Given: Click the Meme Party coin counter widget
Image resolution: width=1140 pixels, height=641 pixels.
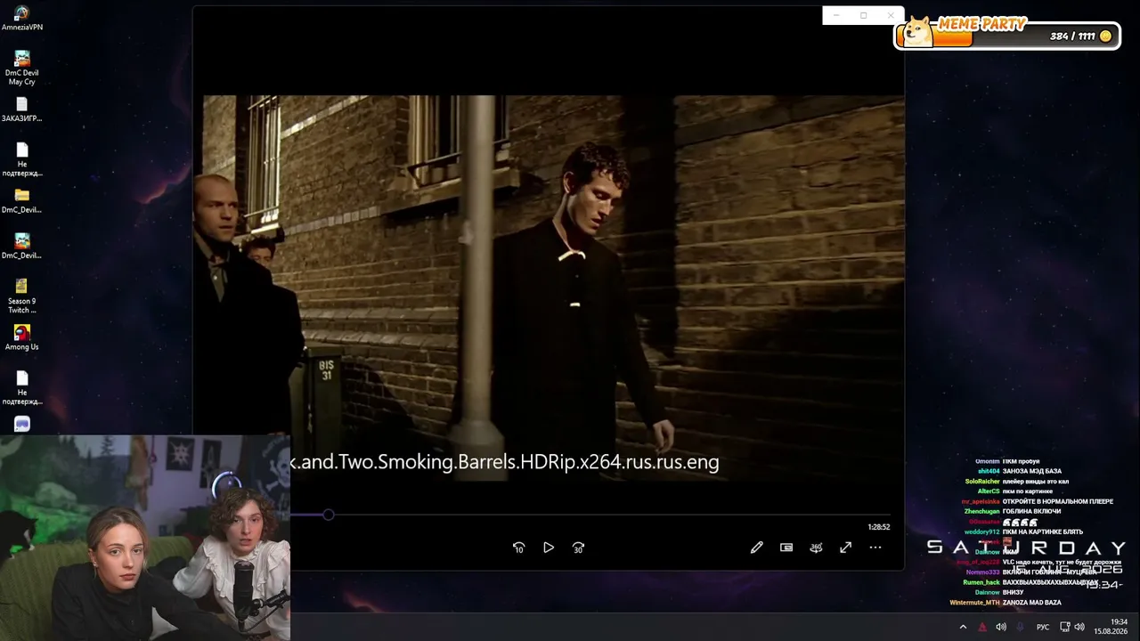Looking at the screenshot, I should tap(1007, 34).
